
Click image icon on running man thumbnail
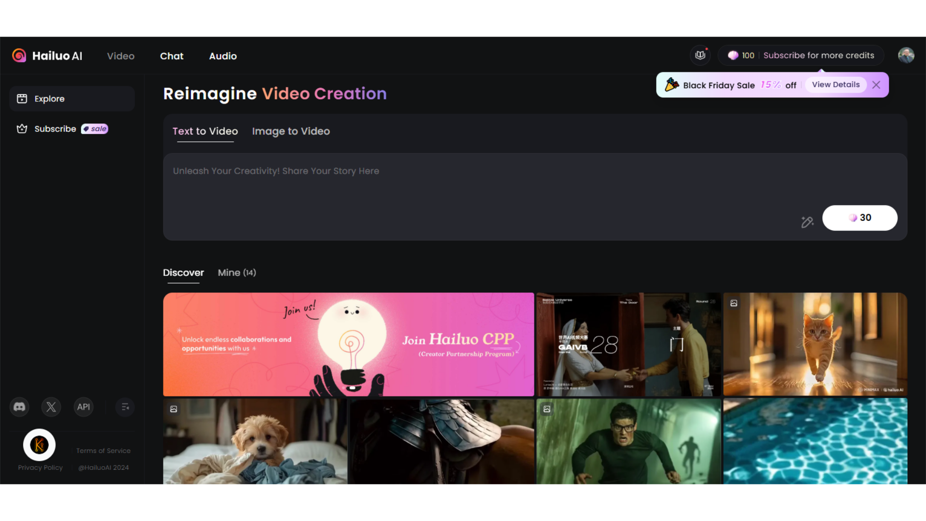point(547,409)
